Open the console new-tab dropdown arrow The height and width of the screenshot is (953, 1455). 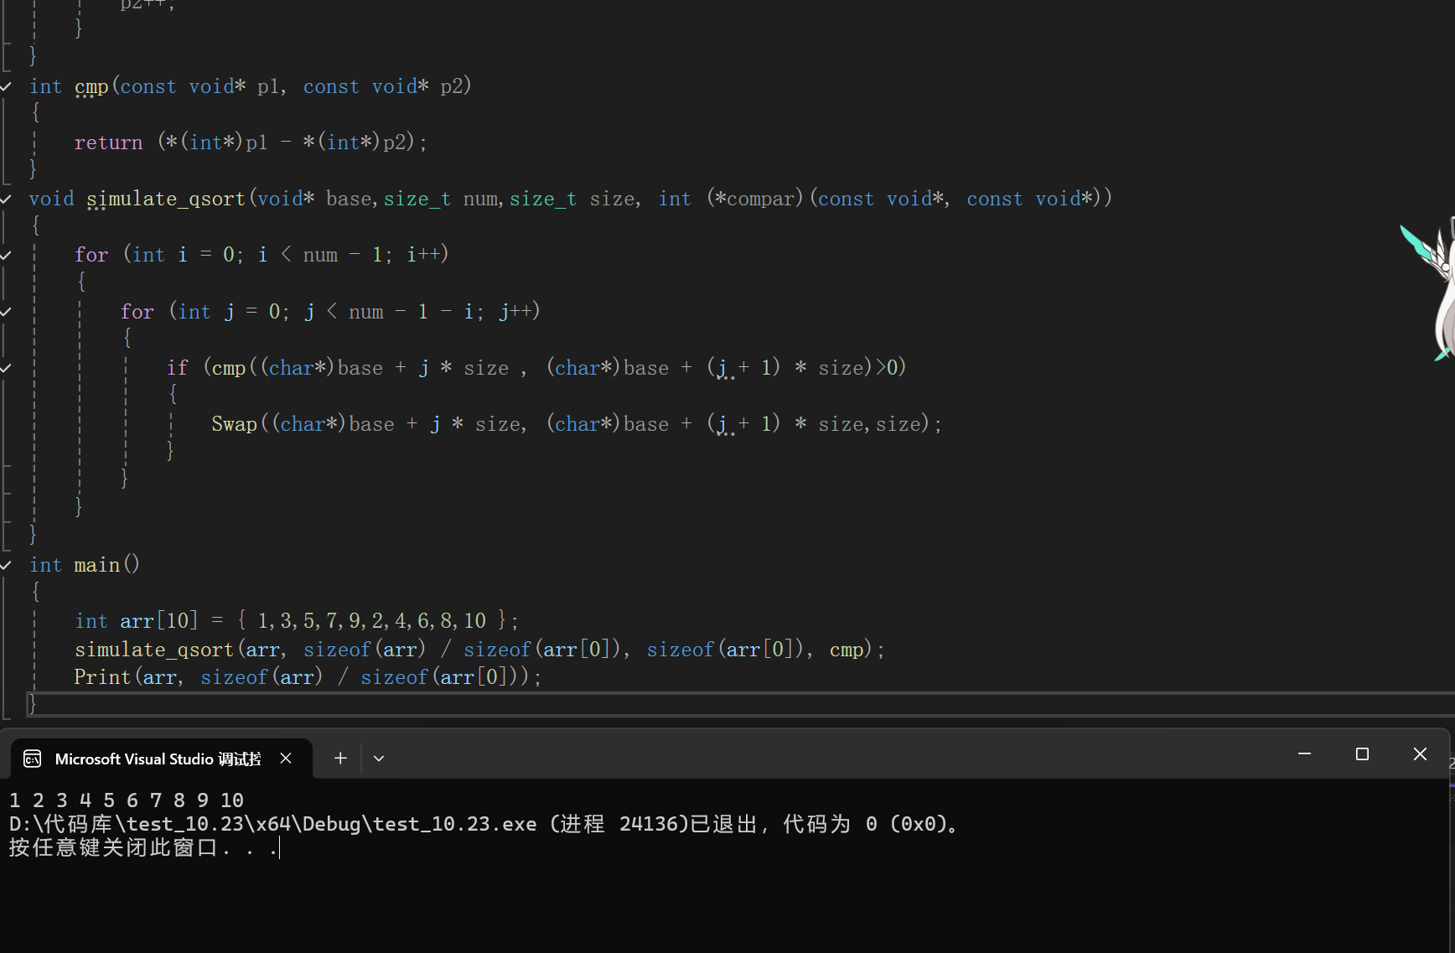[379, 759]
